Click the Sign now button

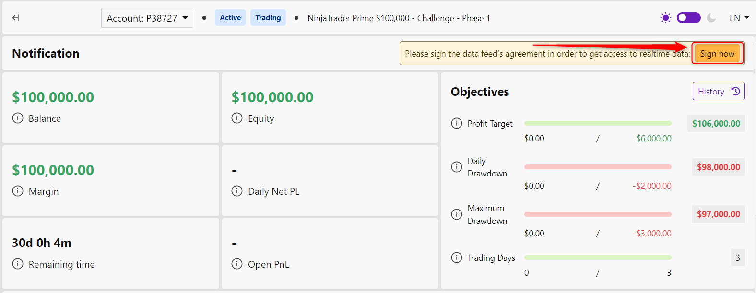(x=717, y=53)
